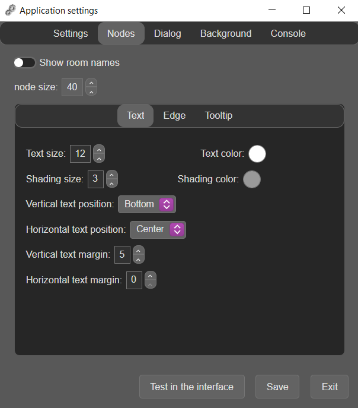Click the Text size input field

pos(80,154)
